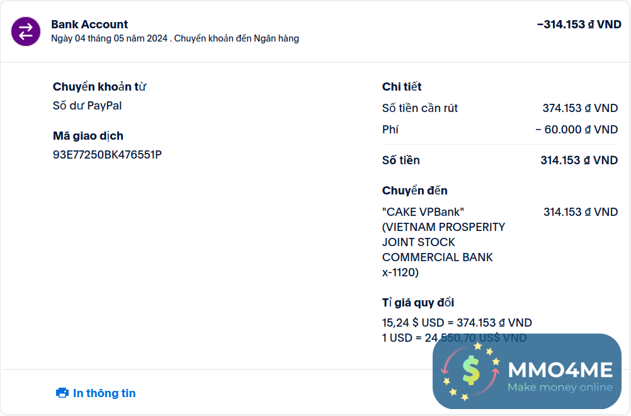Select transaction ID 93E77250BK476551P
This screenshot has width=631, height=416.
[x=107, y=155]
